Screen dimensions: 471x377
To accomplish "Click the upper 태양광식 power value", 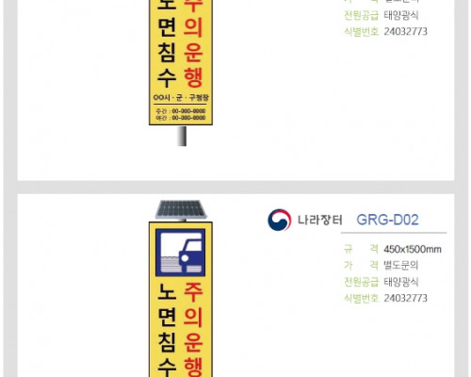I will pos(401,15).
